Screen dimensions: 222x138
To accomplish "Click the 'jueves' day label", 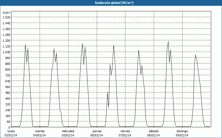I will [x=97, y=131].
